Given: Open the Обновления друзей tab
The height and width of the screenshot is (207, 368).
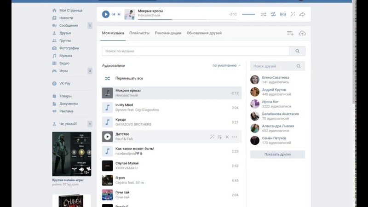Looking at the screenshot, I should (x=204, y=33).
